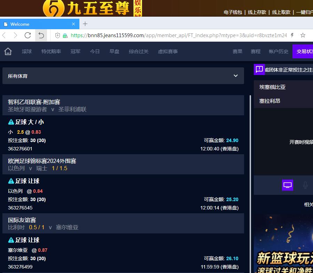The image size is (313, 273).
Task: Click handicap value 1 / 1.5
Action: 60,168
